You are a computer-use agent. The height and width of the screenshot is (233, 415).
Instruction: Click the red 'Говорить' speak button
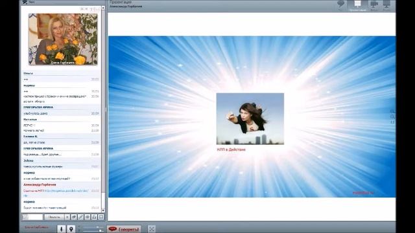[124, 229]
